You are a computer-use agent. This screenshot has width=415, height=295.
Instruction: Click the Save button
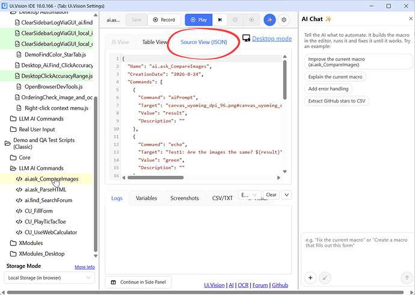137,20
